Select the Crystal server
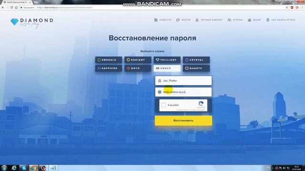This screenshot has height=171, width=305. pos(196,60)
